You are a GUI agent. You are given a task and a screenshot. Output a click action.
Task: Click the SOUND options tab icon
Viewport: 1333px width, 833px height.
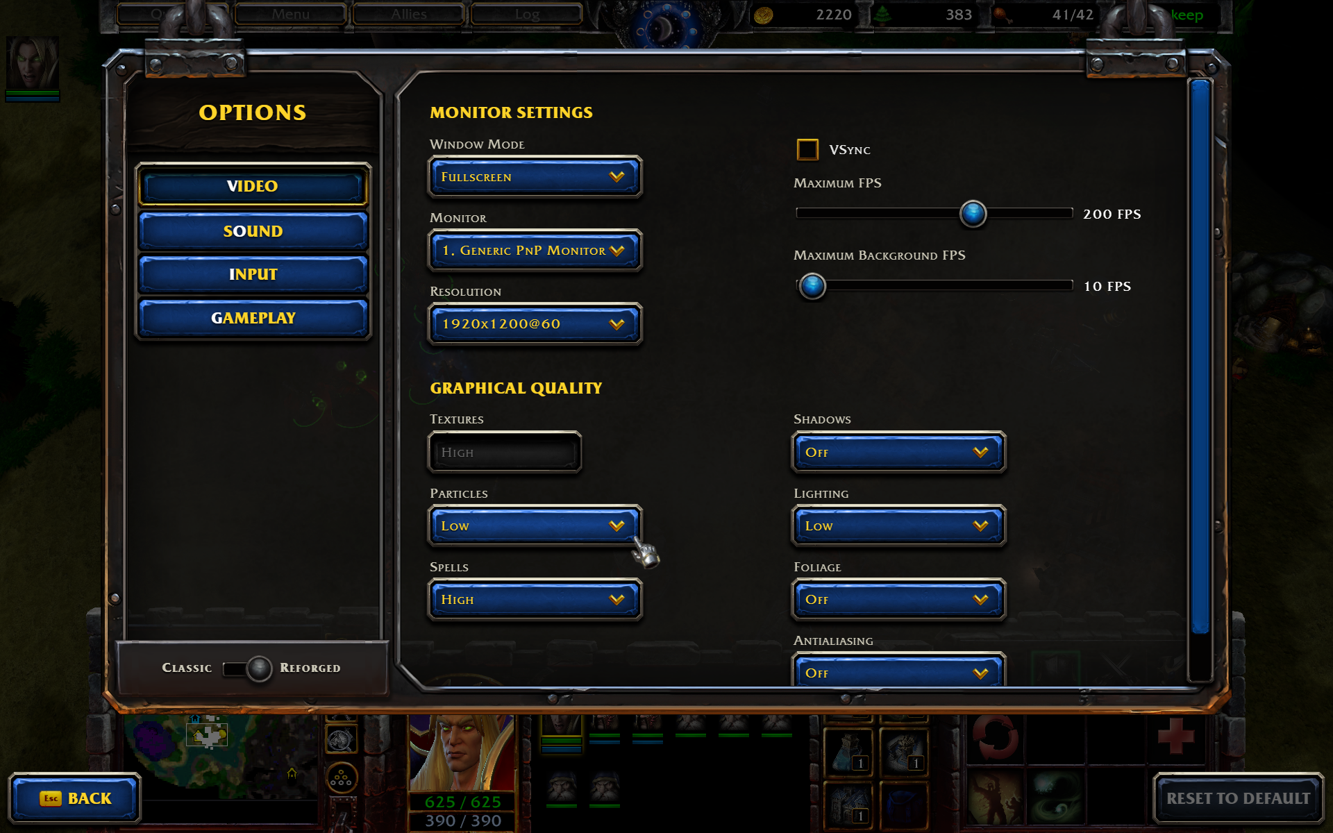pyautogui.click(x=251, y=230)
